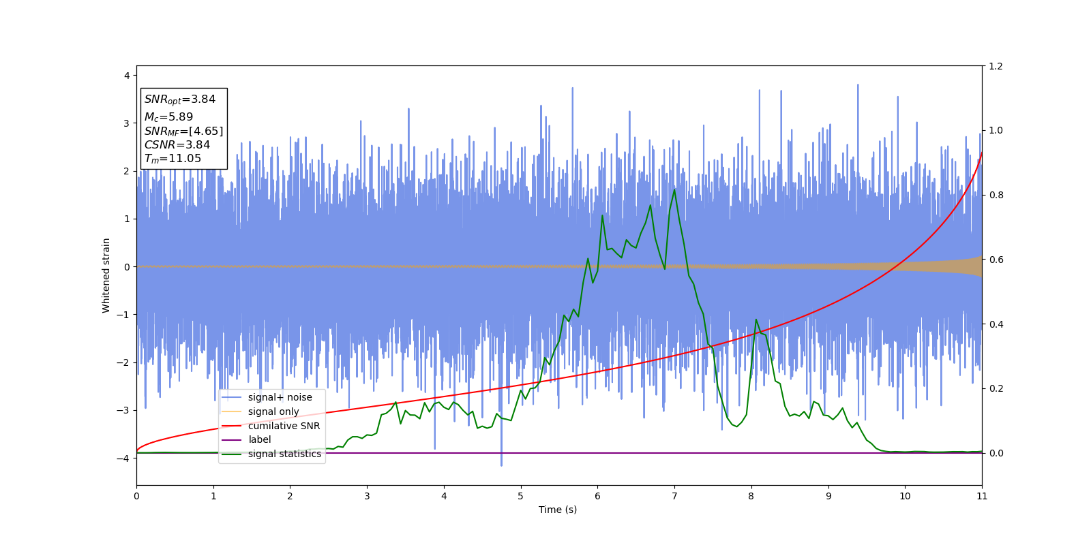
Task: Click x-axis tick label 0
Action: pyautogui.click(x=136, y=497)
